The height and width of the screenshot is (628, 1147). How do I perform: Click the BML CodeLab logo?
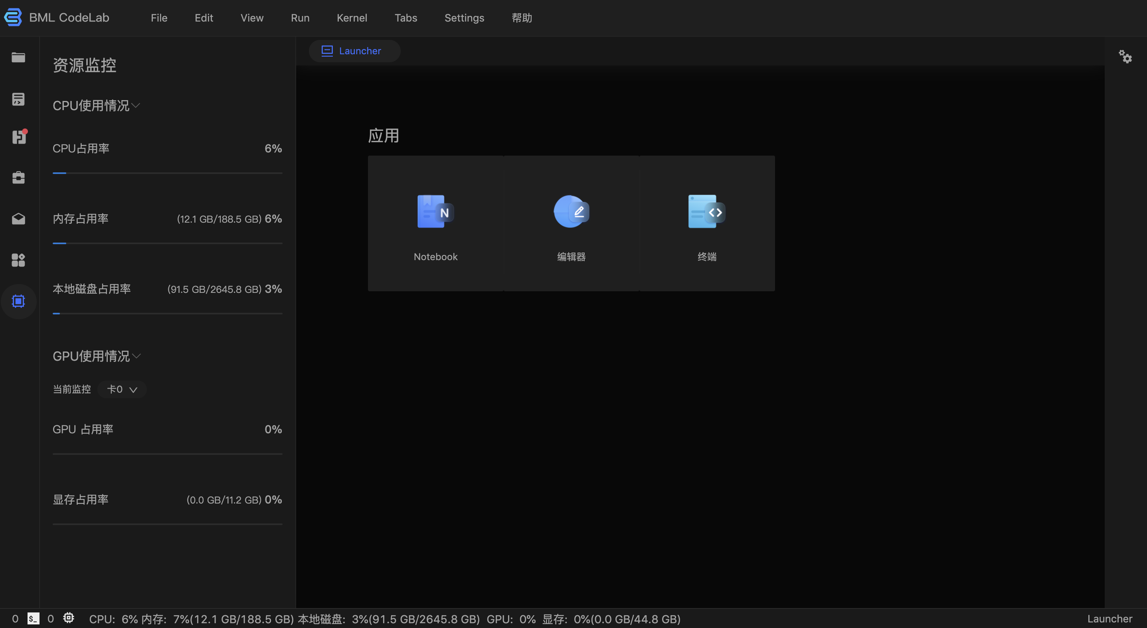[x=13, y=18]
